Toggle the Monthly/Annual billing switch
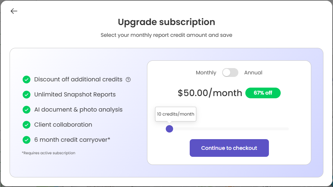This screenshot has height=187, width=333. [x=230, y=73]
